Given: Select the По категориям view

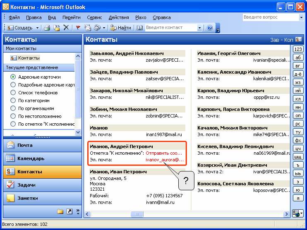Looking at the screenshot, I should coord(30,101).
